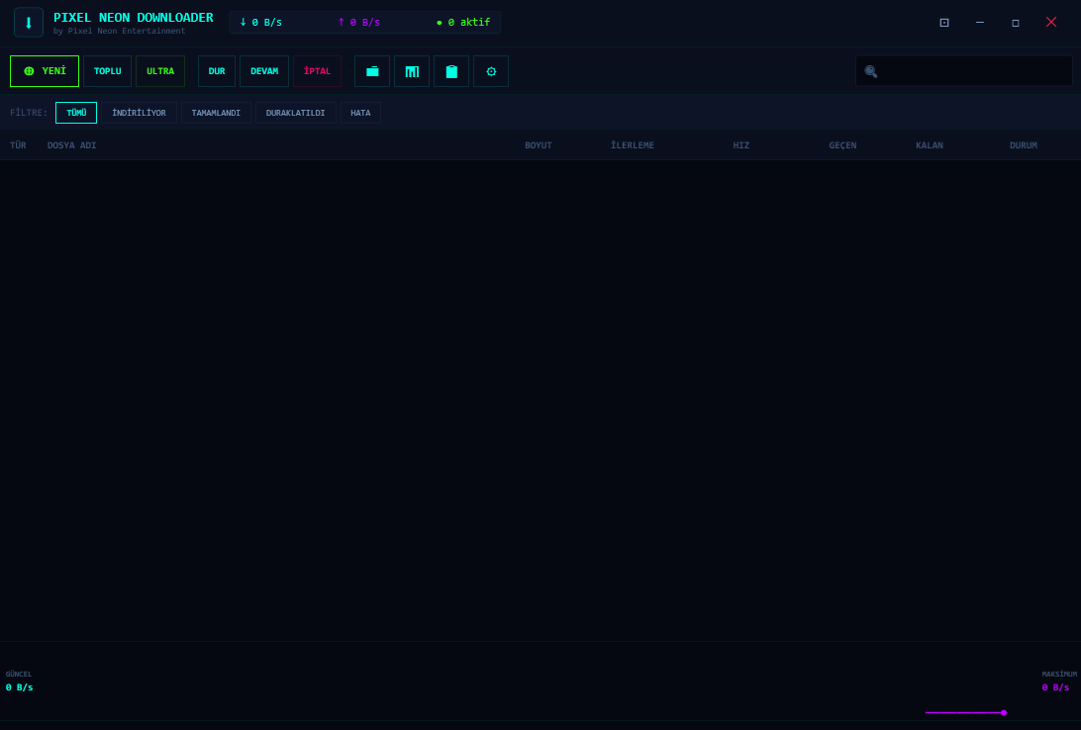This screenshot has height=730, width=1081.
Task: Click the compact-mode square icon in title bar
Action: (944, 22)
